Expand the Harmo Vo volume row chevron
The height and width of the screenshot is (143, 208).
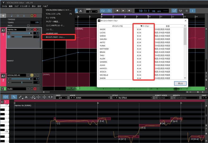(9, 33)
